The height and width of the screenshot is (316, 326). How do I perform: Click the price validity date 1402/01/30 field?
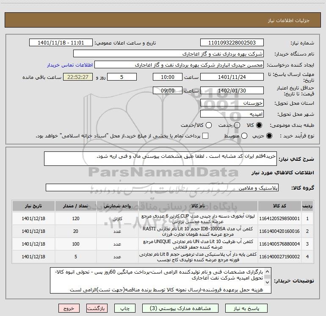232,90
